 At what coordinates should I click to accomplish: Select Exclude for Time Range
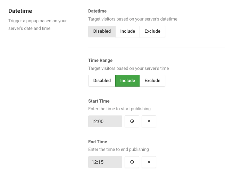[x=152, y=81]
